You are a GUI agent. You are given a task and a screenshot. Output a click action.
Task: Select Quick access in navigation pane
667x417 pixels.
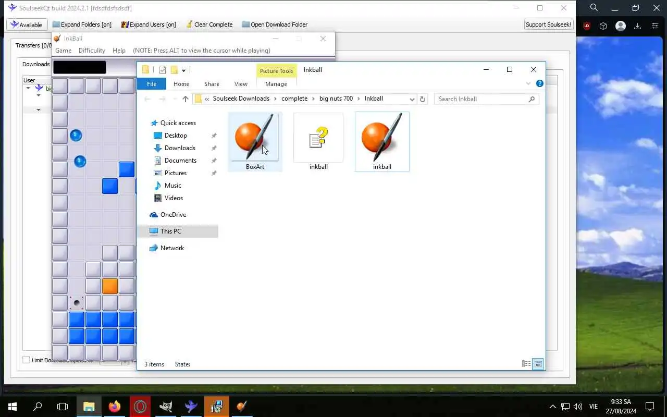tap(178, 123)
